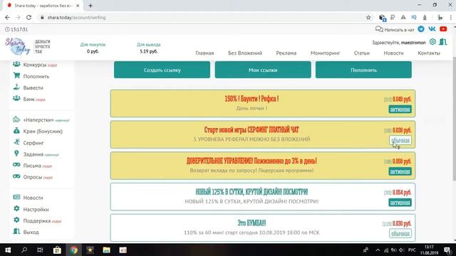The height and width of the screenshot is (256, 456).
Task: Open the Это БУМБА!!! ad title
Action: [252, 223]
